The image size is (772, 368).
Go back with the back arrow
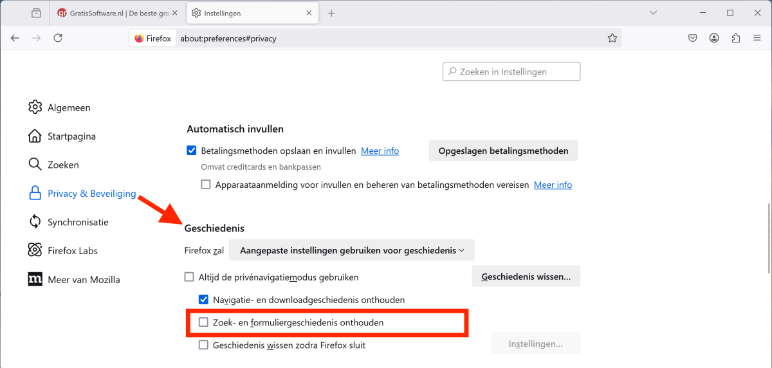(15, 38)
